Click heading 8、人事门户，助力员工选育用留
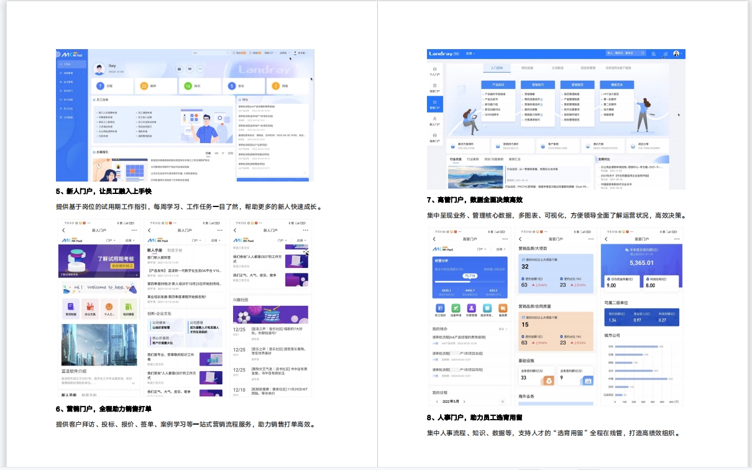The image size is (752, 470). click(x=474, y=417)
